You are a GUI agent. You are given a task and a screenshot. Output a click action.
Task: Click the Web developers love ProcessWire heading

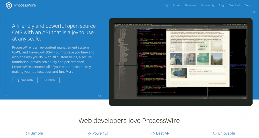(129, 121)
